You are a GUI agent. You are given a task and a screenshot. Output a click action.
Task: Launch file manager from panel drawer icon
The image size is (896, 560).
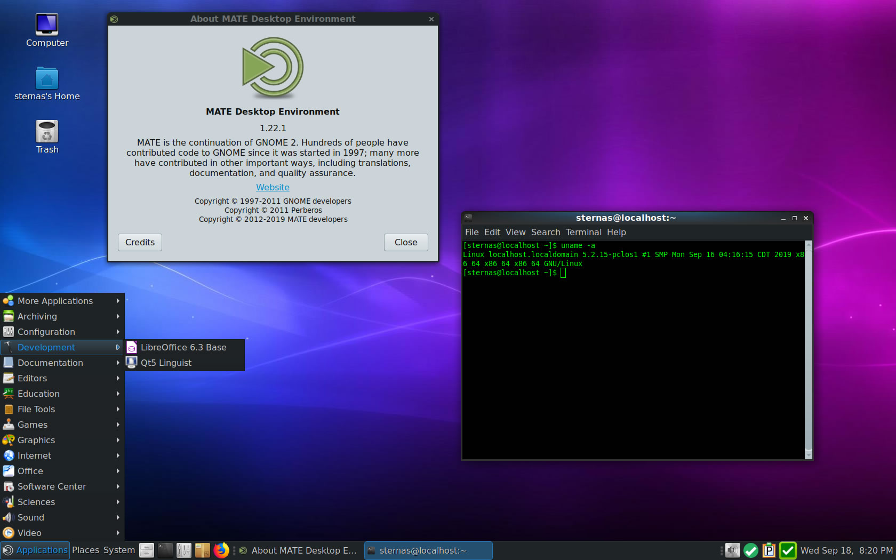[x=147, y=550]
